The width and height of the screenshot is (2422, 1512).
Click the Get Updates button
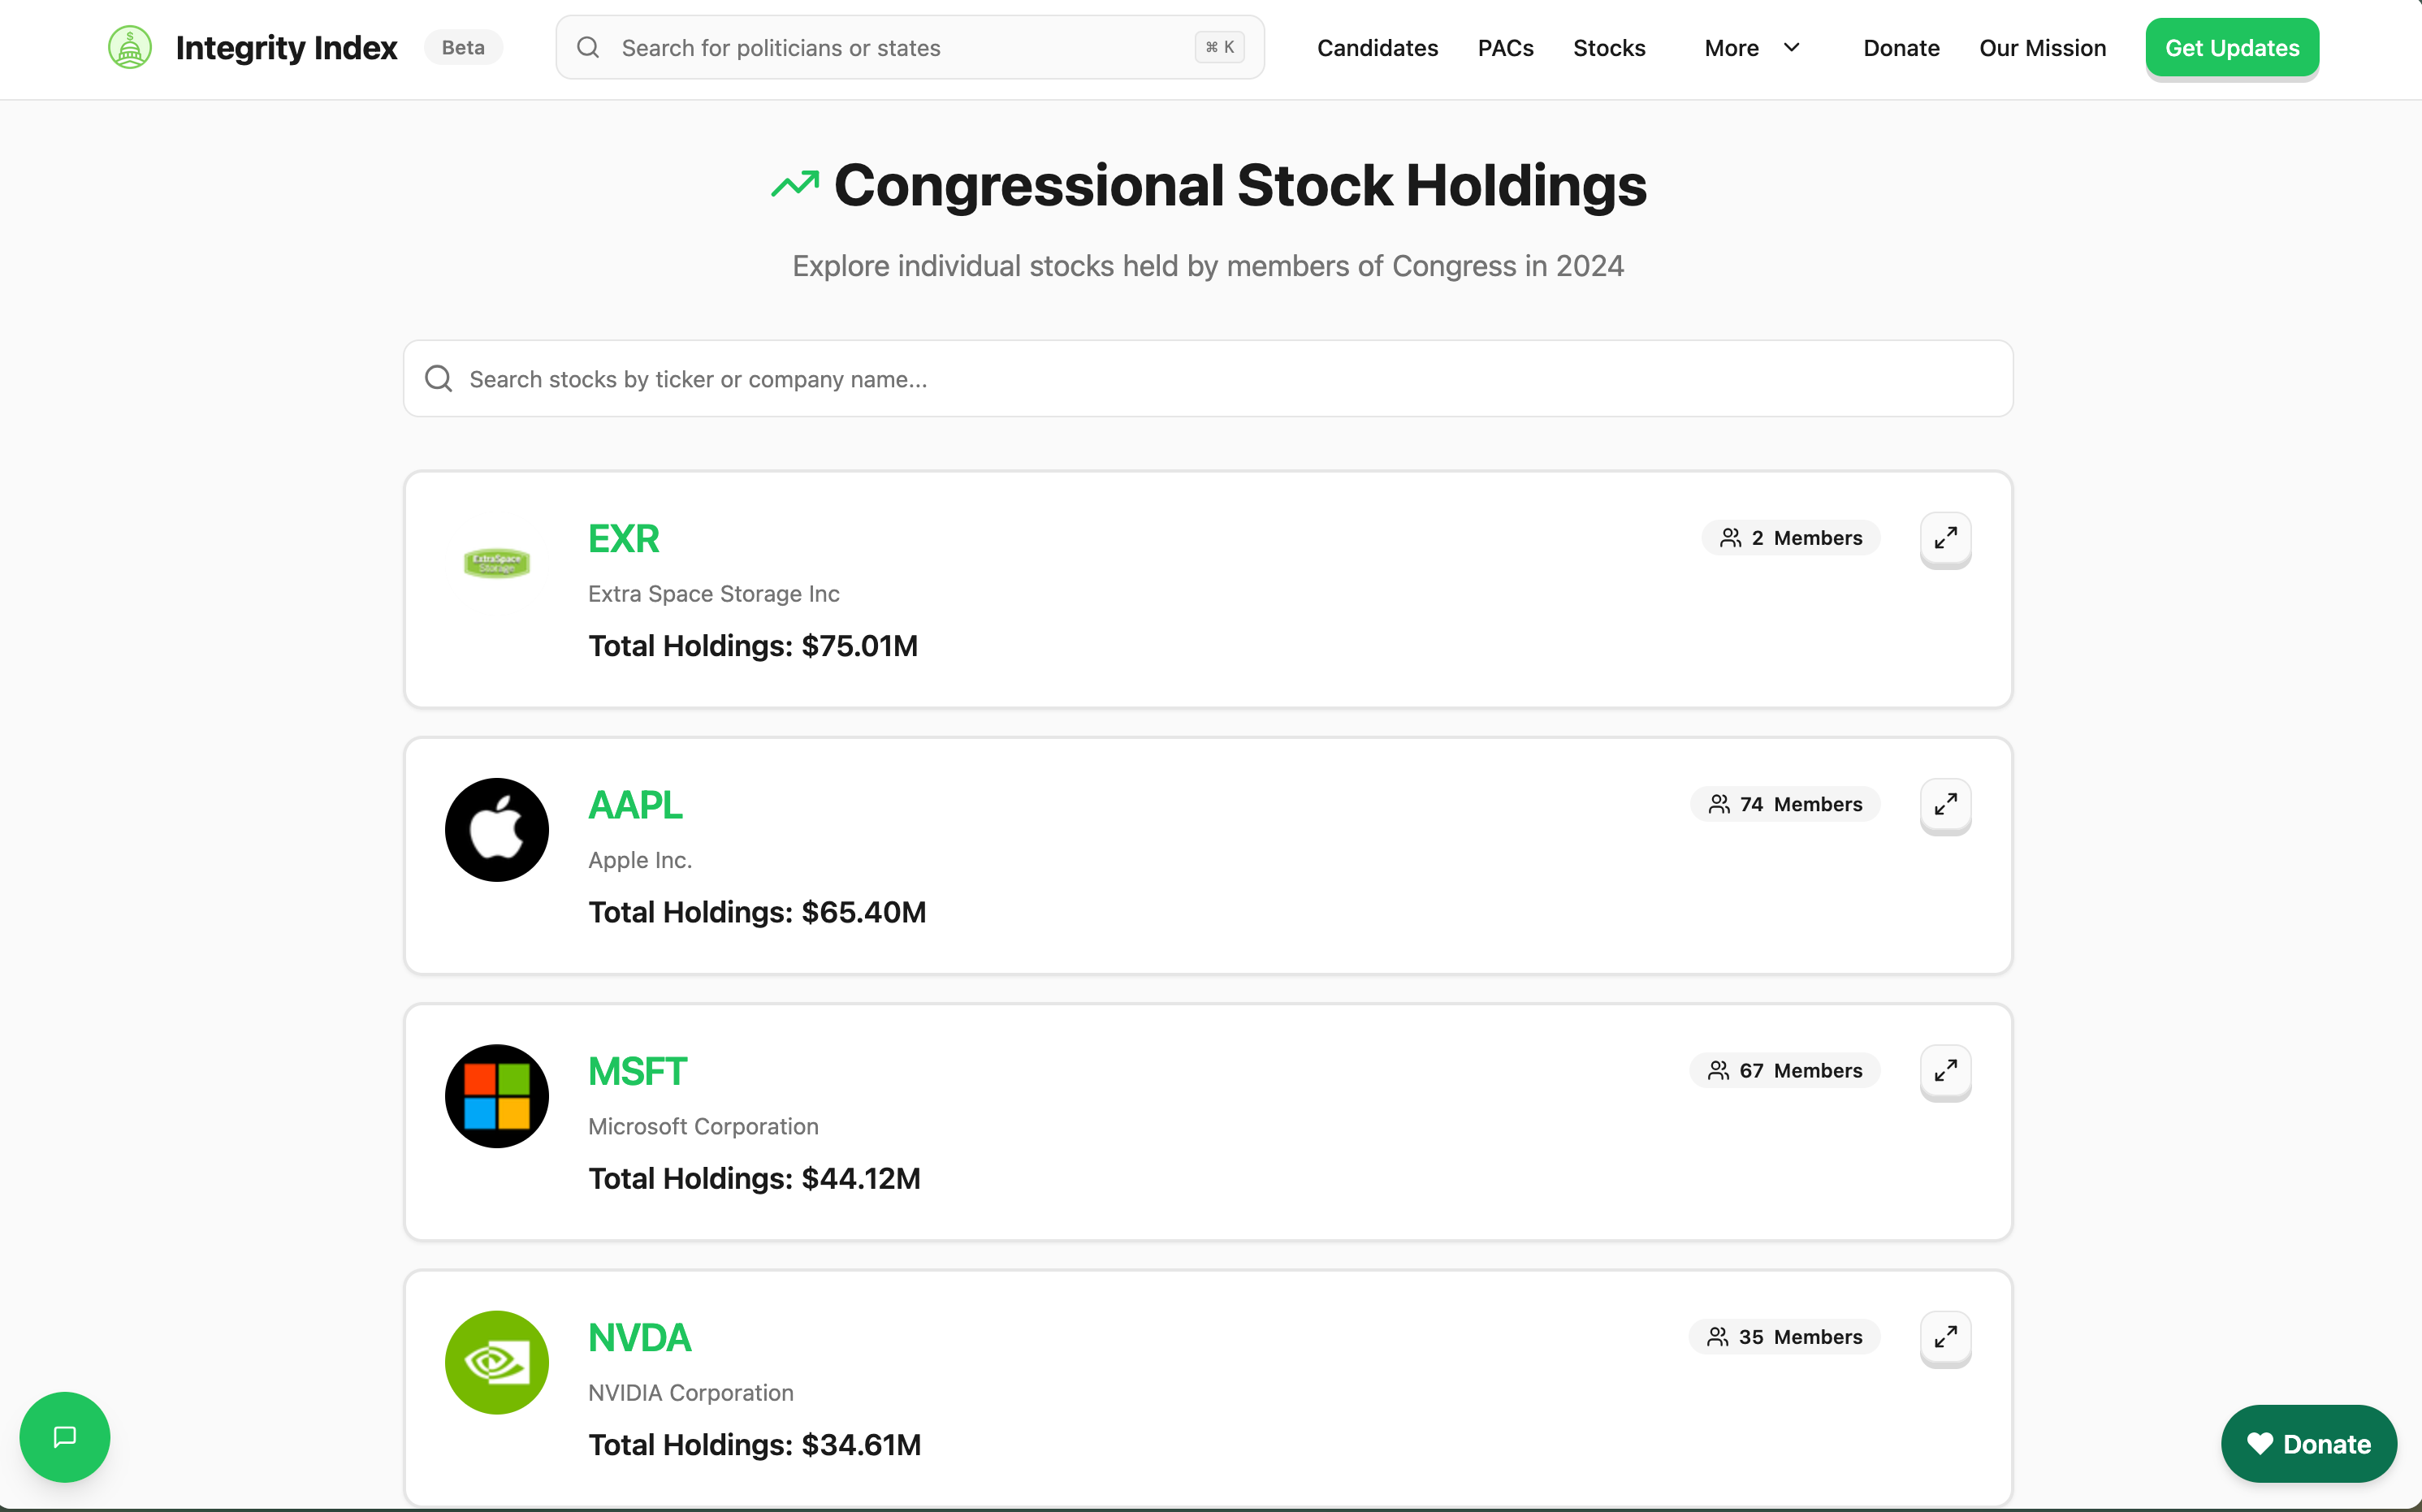(x=2231, y=46)
